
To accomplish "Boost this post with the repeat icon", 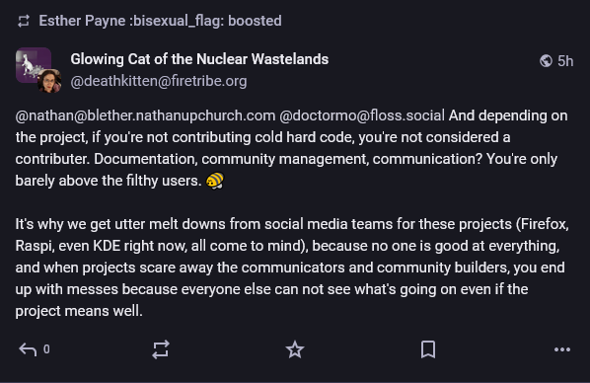I will [161, 349].
